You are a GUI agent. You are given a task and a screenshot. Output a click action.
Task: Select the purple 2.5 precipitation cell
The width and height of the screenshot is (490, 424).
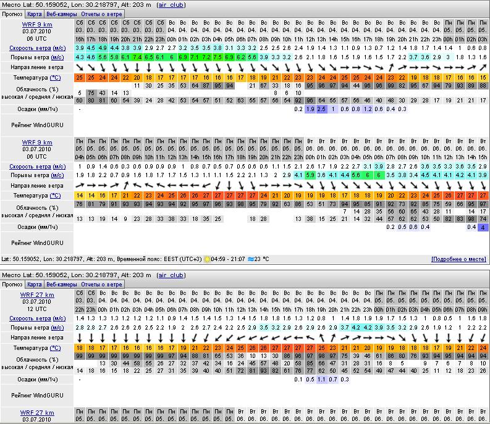click(322, 109)
